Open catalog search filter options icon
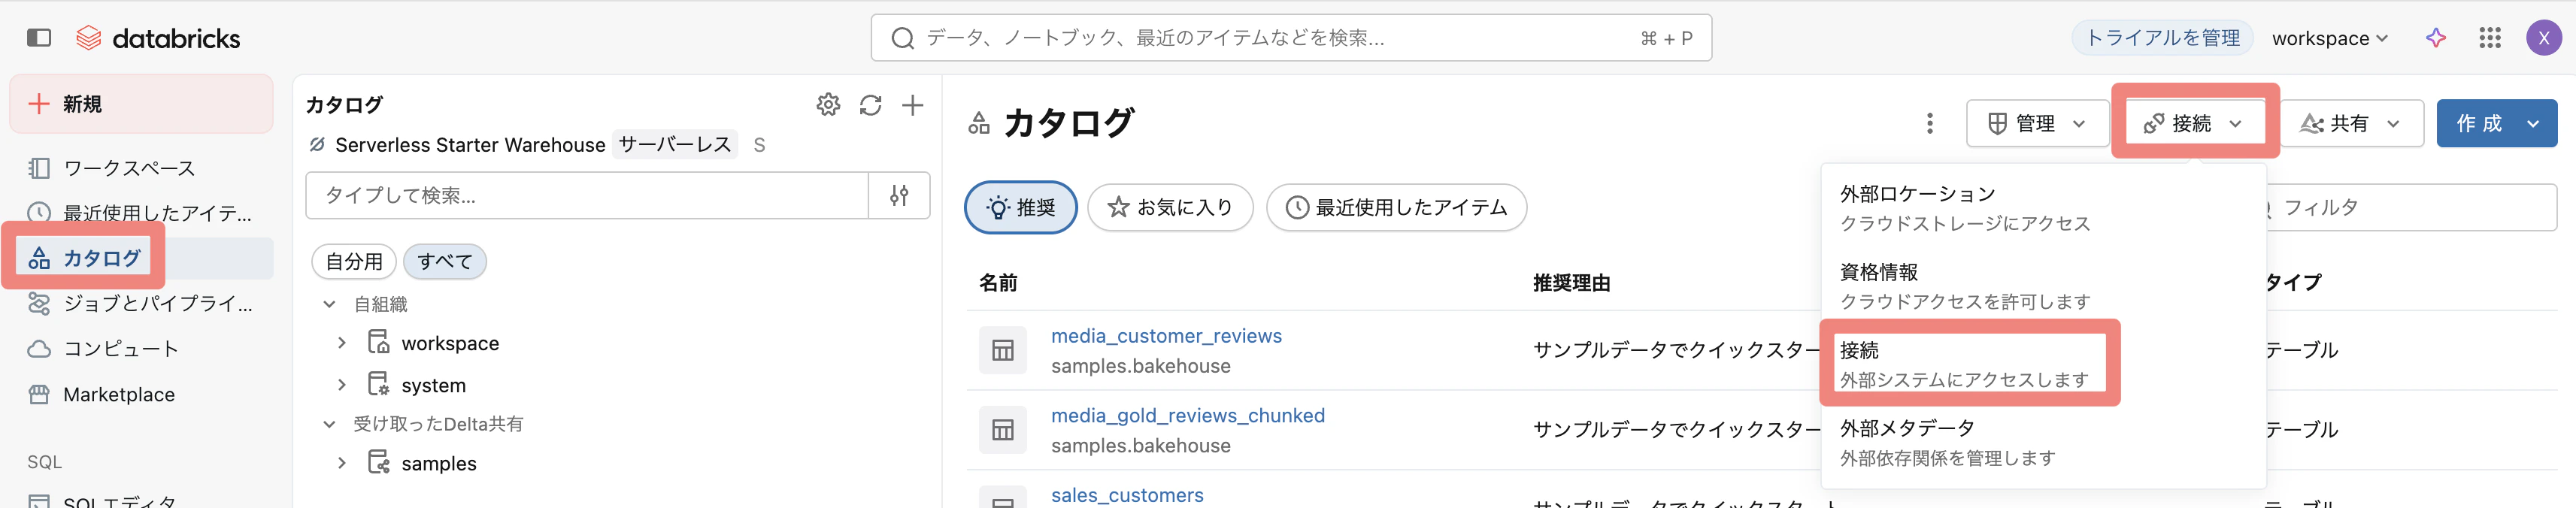The image size is (2576, 508). click(899, 195)
